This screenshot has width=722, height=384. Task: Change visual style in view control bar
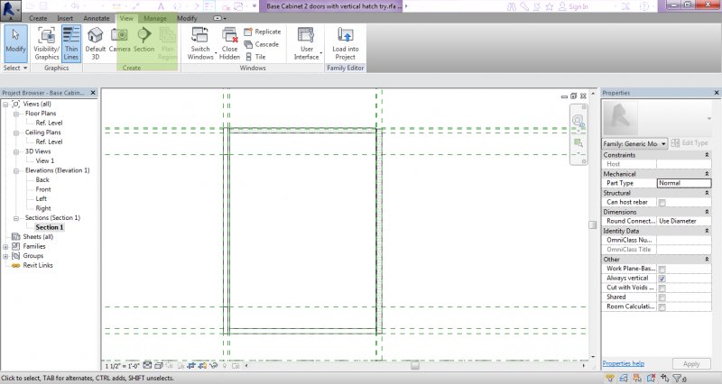pyautogui.click(x=159, y=366)
